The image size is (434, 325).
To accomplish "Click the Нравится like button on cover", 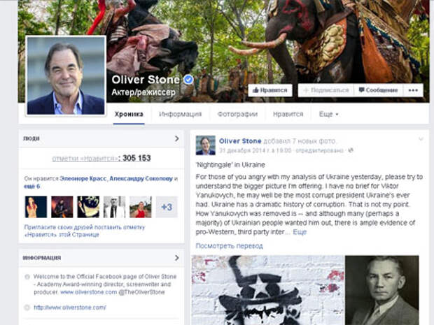I will click(270, 90).
